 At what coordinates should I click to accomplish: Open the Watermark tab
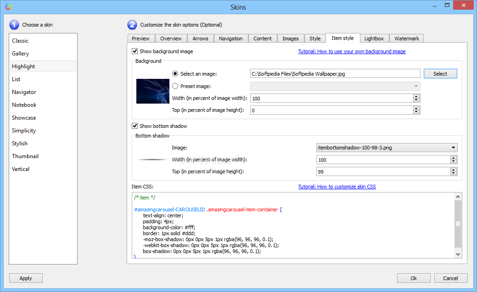click(406, 39)
